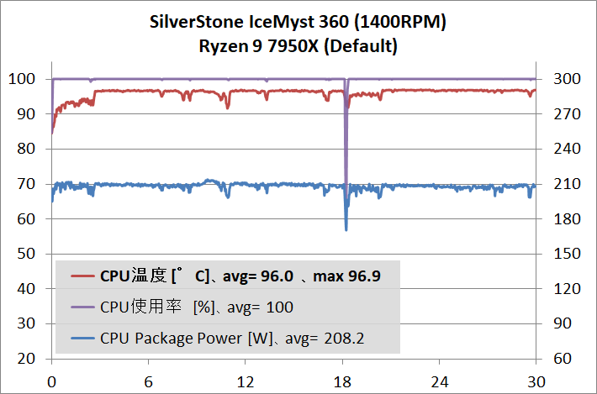The height and width of the screenshot is (394, 597).
Task: Click bottom axis label '0'
Action: [52, 381]
